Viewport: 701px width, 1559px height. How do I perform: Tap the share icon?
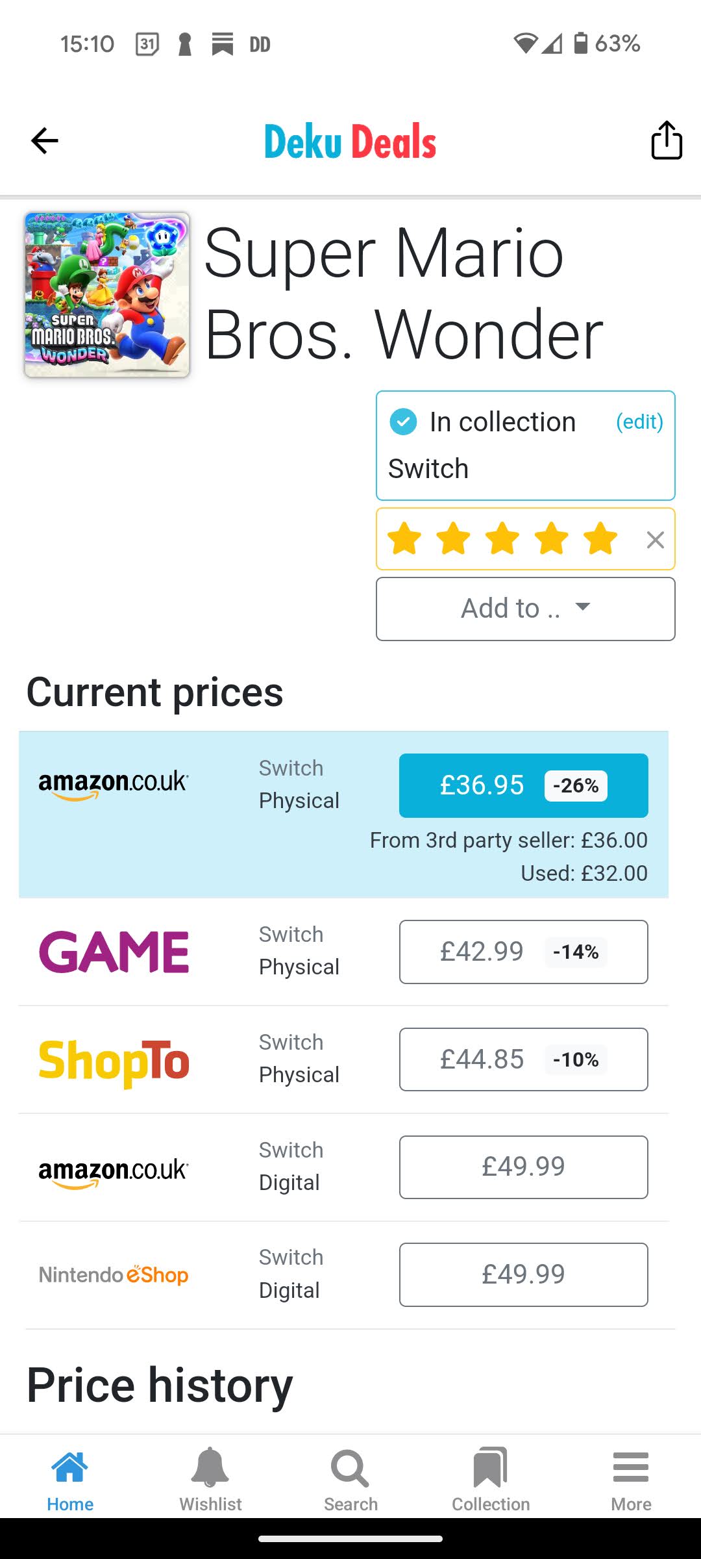point(667,140)
